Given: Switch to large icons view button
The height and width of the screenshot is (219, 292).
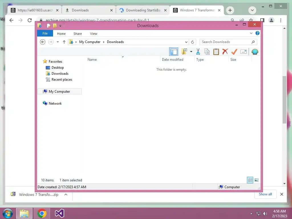Looking at the screenshot, I should click(256, 180).
